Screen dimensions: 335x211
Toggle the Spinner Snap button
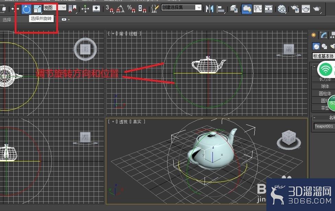142,9
